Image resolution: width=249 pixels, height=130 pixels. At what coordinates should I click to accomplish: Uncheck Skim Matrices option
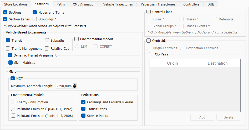11,63
